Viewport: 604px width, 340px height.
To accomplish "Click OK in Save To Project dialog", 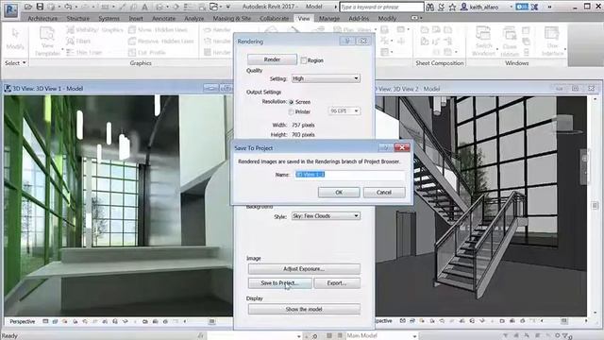I will (339, 193).
